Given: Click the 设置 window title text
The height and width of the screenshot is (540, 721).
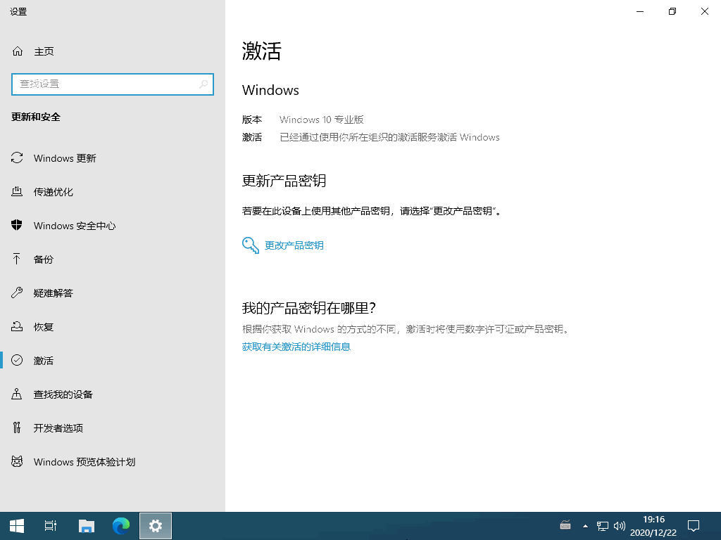Looking at the screenshot, I should [18, 12].
